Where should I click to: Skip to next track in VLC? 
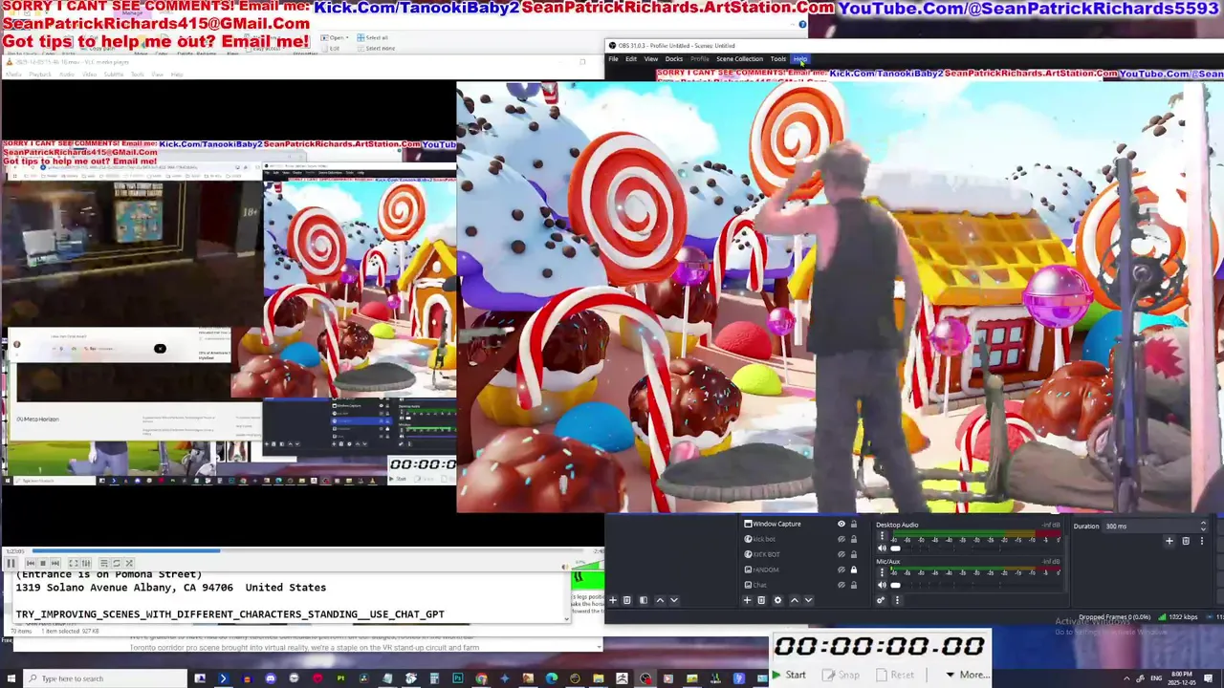[55, 563]
